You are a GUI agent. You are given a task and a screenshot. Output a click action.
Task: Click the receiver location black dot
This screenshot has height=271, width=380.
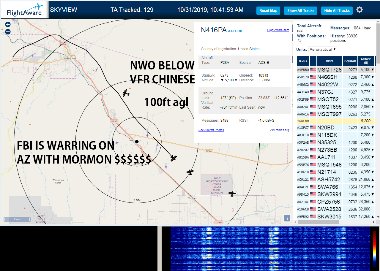coord(137,142)
